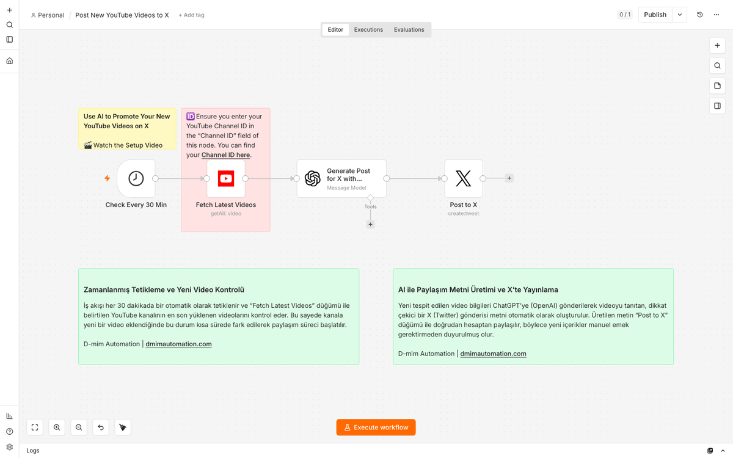This screenshot has width=733, height=458.
Task: Open dmimautomation.com link in right green note
Action: coord(493,354)
